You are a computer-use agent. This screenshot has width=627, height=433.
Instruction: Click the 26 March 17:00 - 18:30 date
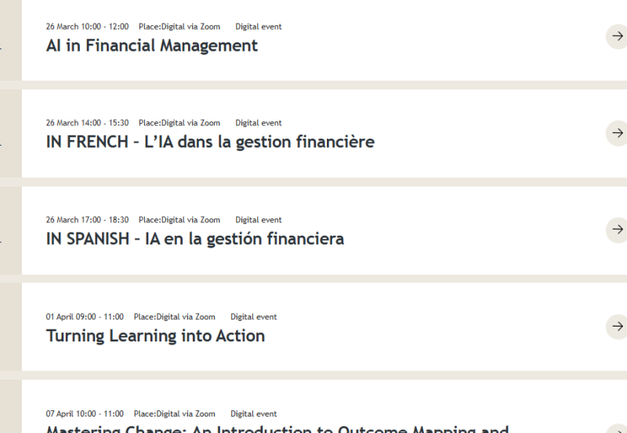(87, 220)
